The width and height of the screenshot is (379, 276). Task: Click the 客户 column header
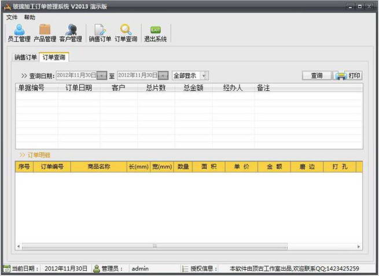coord(119,88)
